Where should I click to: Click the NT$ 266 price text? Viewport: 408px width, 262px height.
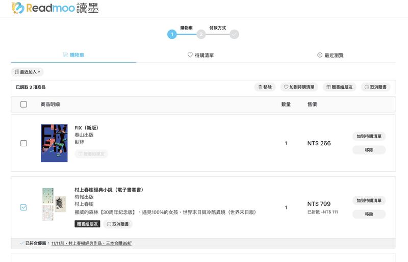click(x=319, y=143)
